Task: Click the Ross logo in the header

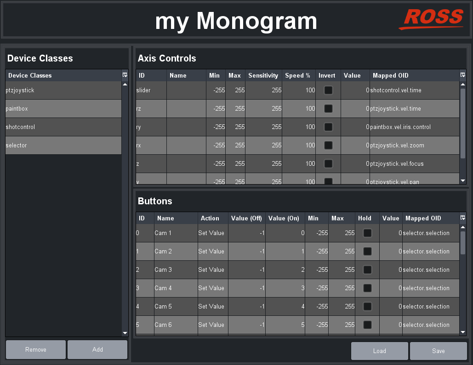Action: point(430,19)
